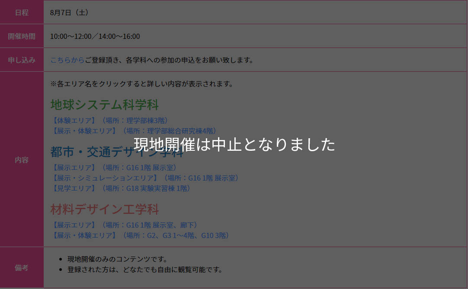The width and height of the screenshot is (468, 289).
Task: Select the 開催時間 row header
Action: 22,36
